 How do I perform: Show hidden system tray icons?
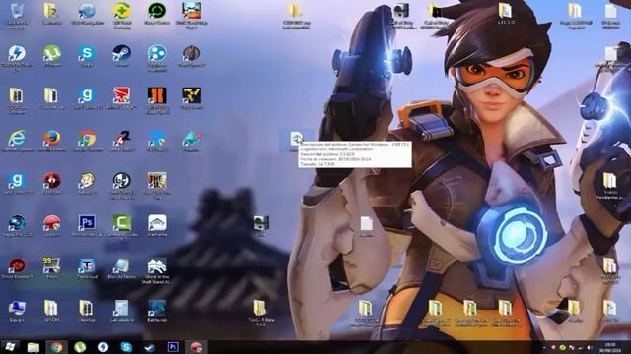coord(544,347)
